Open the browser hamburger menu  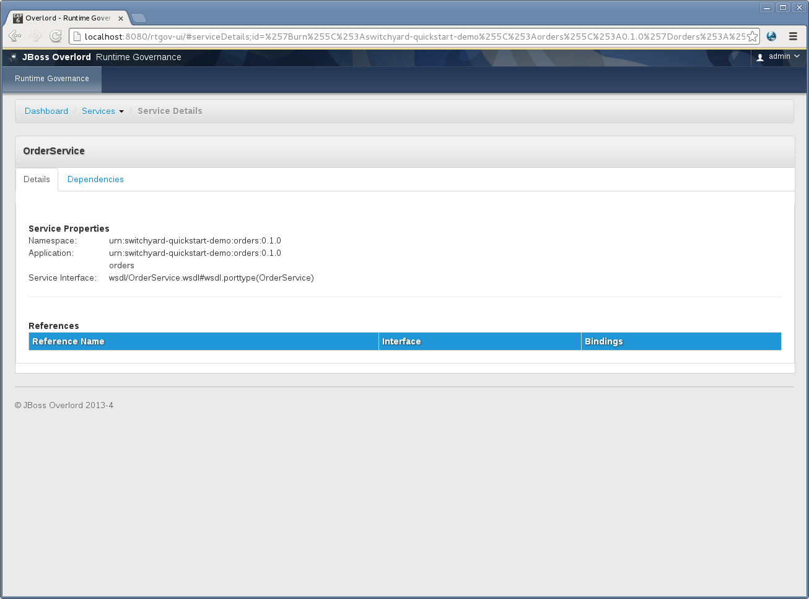793,37
